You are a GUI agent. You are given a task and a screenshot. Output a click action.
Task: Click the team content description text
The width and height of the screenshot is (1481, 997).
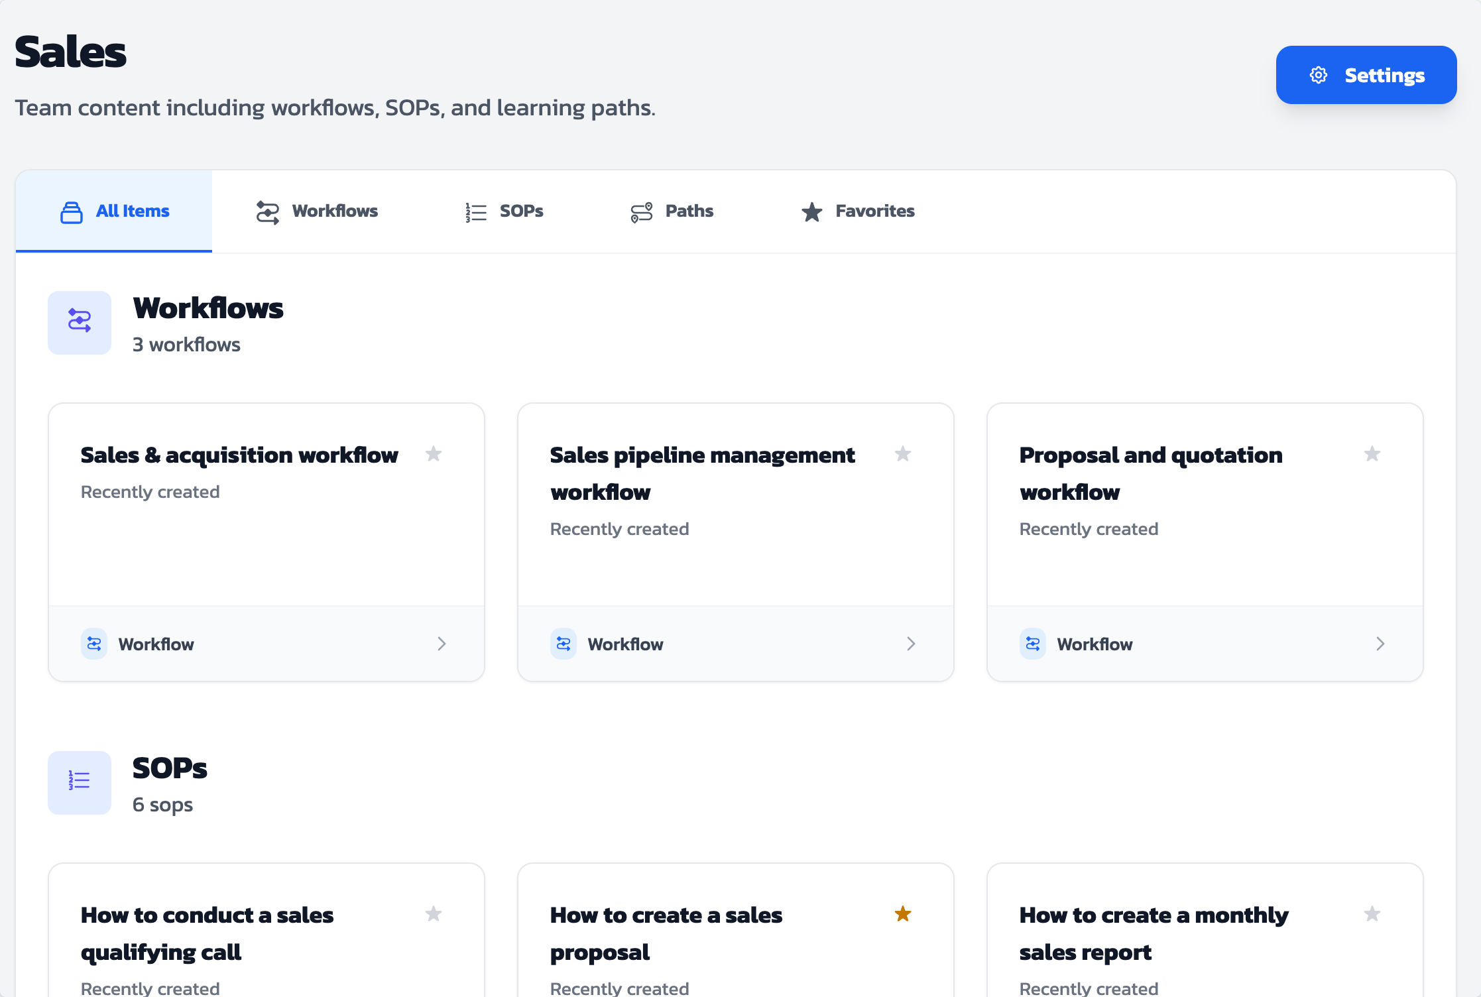(335, 107)
